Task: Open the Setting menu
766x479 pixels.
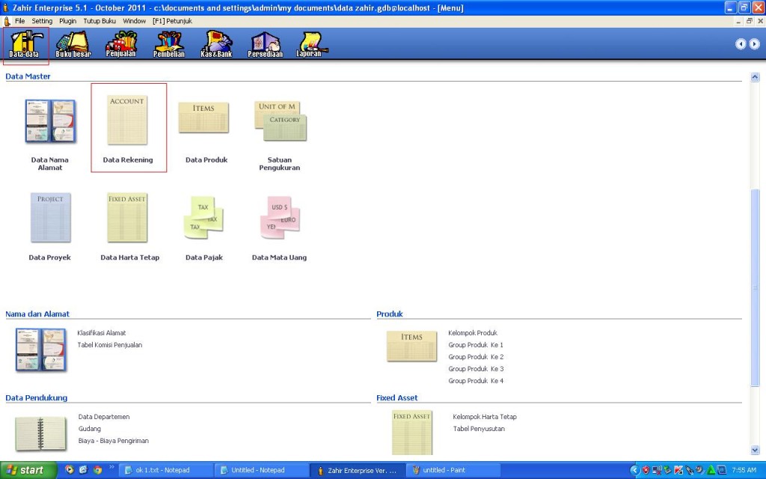Action: point(42,21)
